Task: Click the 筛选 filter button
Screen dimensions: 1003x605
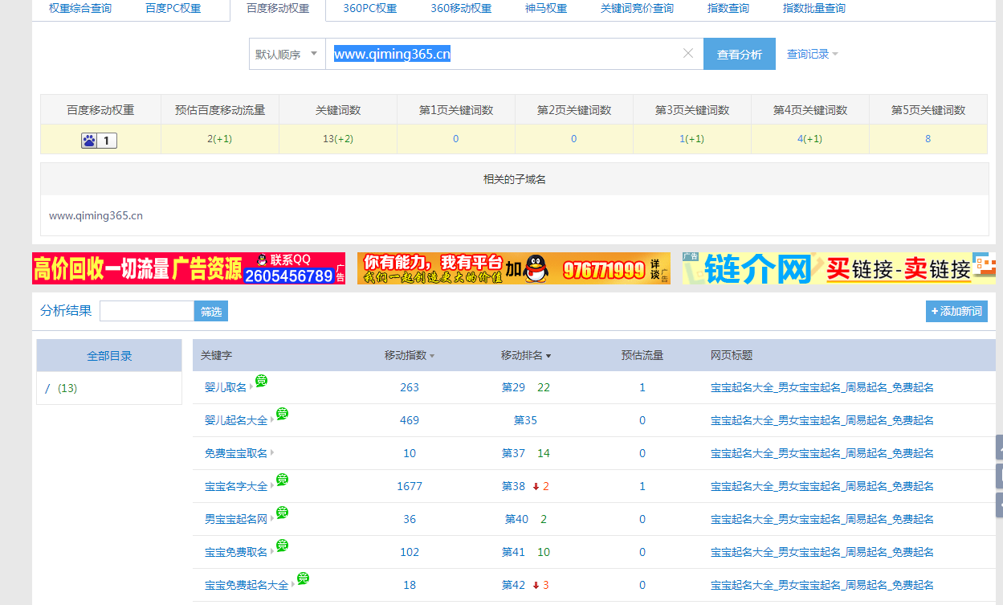Action: 211,311
